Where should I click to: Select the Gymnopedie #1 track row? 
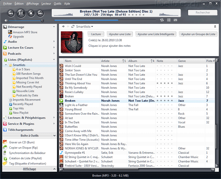click(x=137, y=153)
